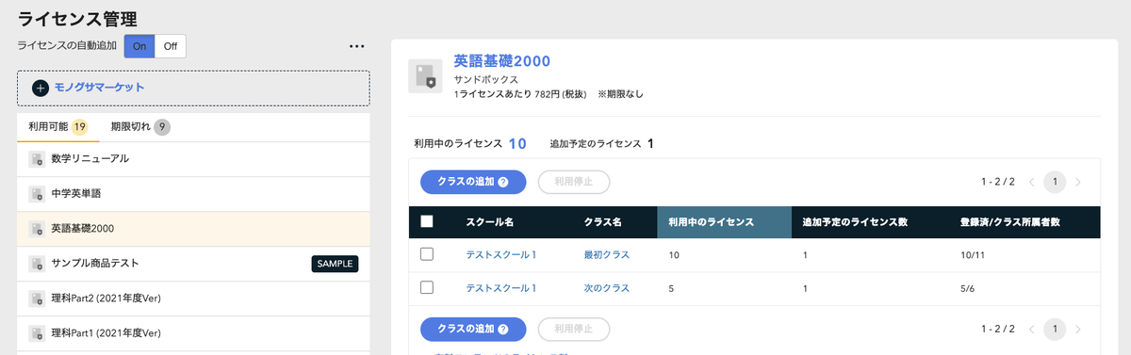The image size is (1131, 355).
Task: Click icon next to 理科Part2 (2021年度Ver)
Action: [x=36, y=299]
